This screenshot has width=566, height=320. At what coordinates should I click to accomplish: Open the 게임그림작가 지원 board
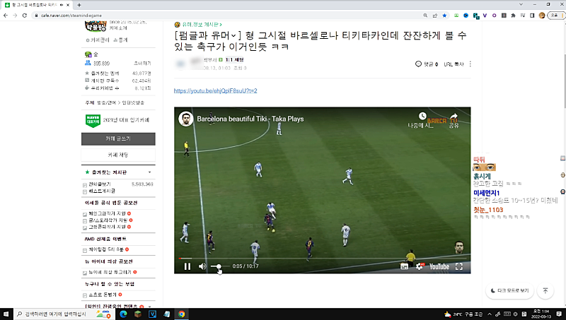[108, 213]
